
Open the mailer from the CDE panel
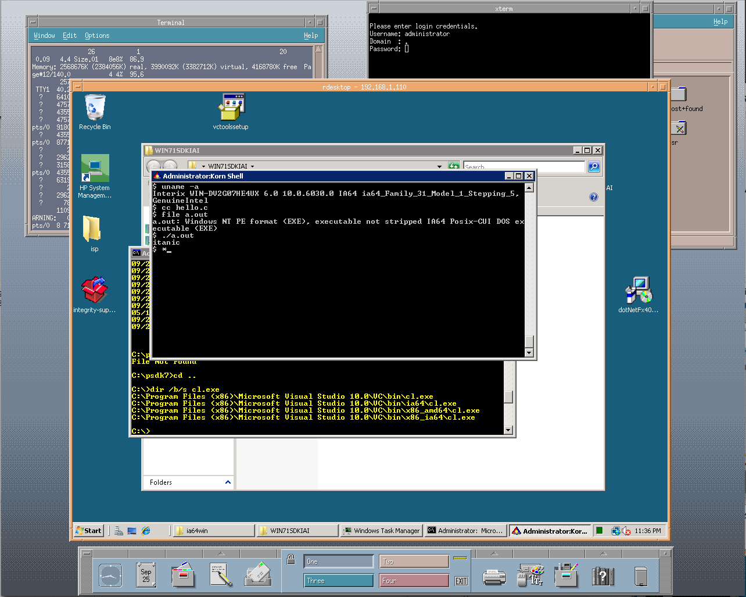[x=258, y=574]
